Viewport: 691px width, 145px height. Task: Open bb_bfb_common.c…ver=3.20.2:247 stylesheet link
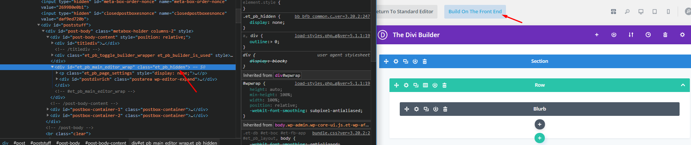click(332, 16)
